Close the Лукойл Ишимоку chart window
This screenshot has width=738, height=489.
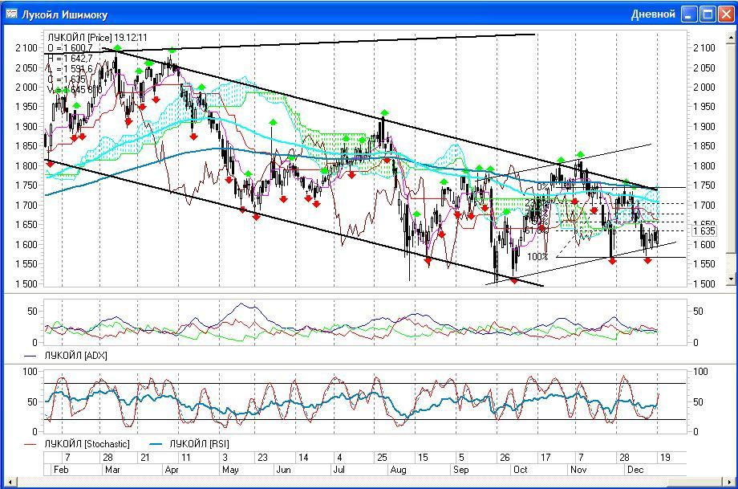tap(726, 14)
